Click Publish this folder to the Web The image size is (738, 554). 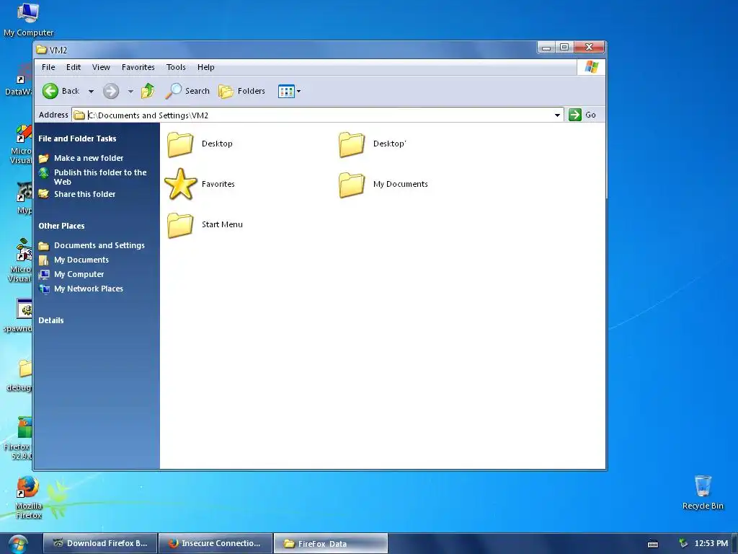tap(100, 177)
